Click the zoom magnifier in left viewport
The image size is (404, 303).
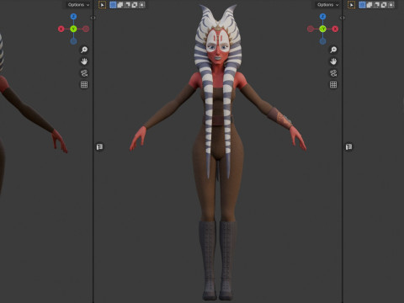pos(84,50)
